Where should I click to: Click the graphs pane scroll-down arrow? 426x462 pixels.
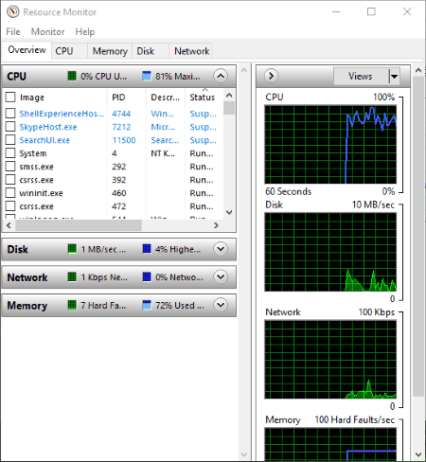pos(418,454)
